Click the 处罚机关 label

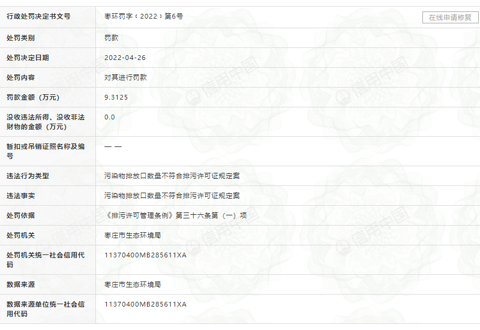click(20, 235)
